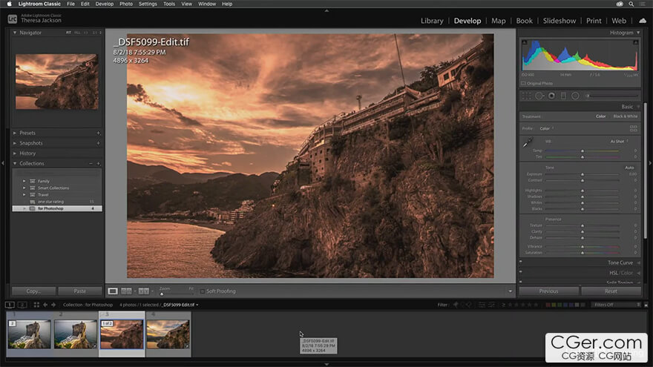The height and width of the screenshot is (367, 653).
Task: Click the cloud sync status icon
Action: pyautogui.click(x=643, y=21)
